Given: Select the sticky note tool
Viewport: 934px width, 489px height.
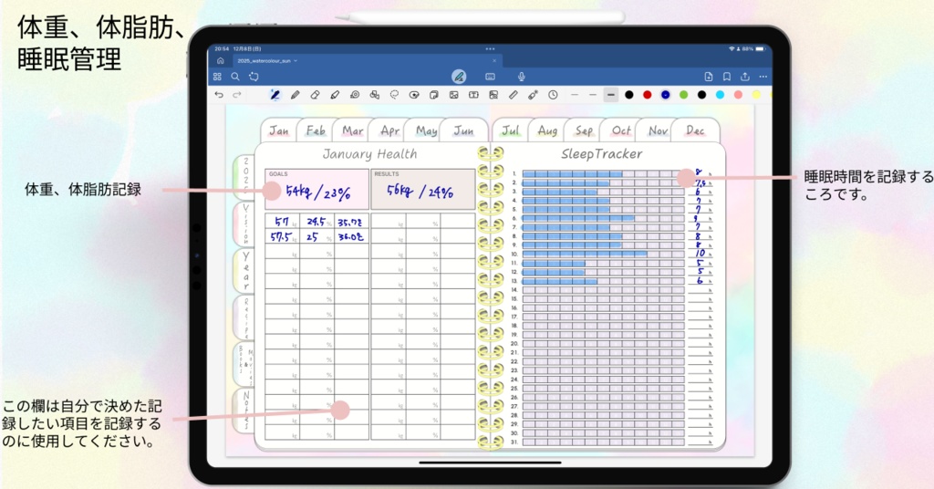Looking at the screenshot, I should pos(433,95).
